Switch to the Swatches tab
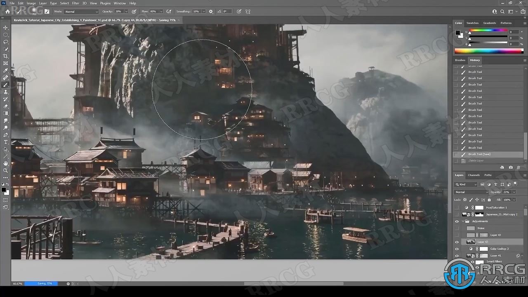The width and height of the screenshot is (528, 297). tap(472, 23)
